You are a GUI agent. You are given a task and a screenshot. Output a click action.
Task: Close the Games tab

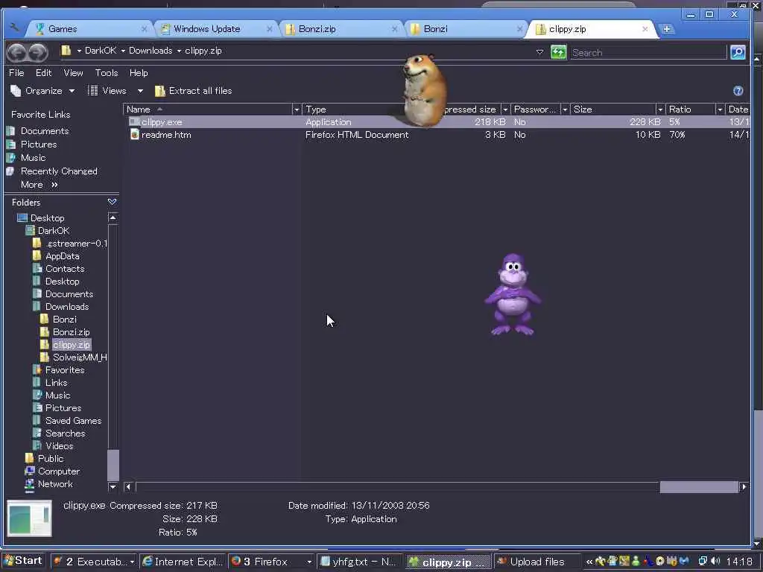(144, 29)
